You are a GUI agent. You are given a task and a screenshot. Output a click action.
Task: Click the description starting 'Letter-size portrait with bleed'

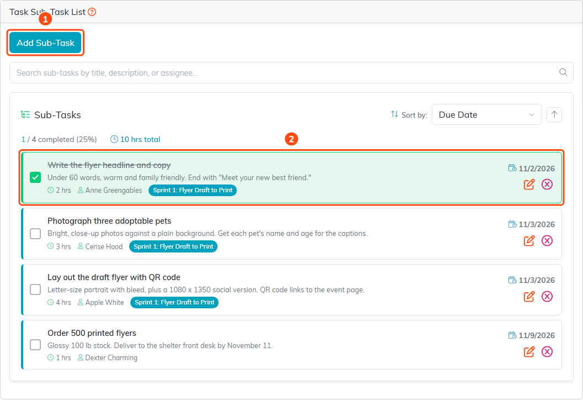[206, 290]
